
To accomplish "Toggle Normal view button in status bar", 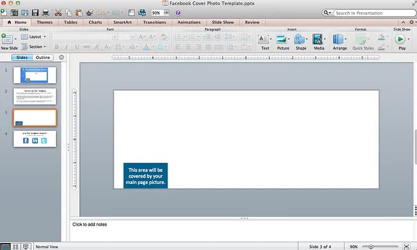I will (5, 247).
